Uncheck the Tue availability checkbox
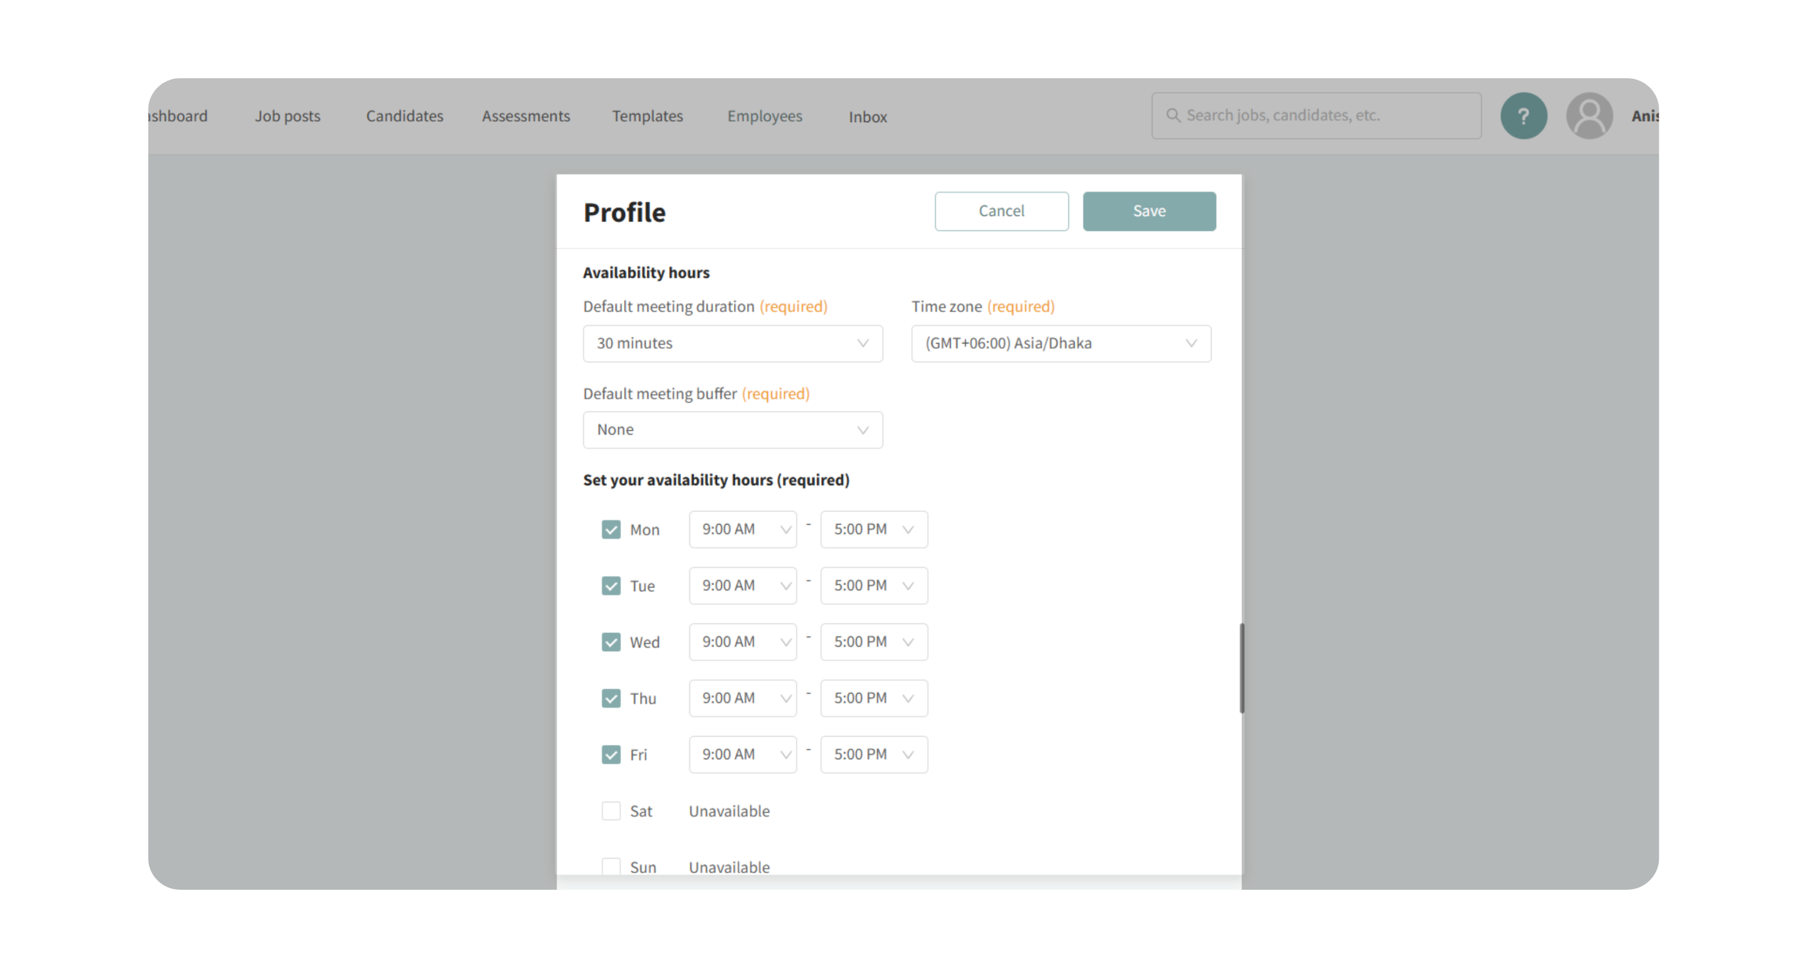1805x968 pixels. coord(611,585)
